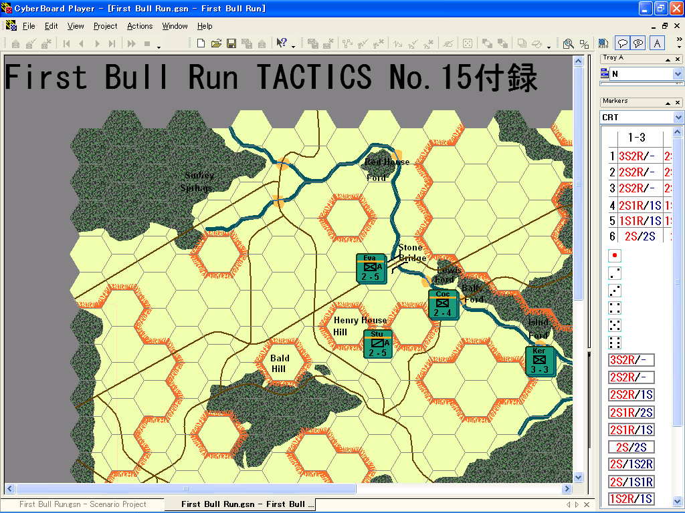Open a file with the folder icon
Screen dimensions: 685x513
point(216,43)
